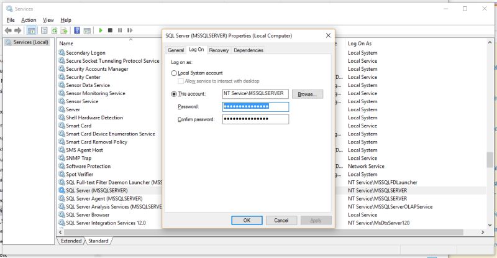Click vertical scrollbar up arrow in services list
Viewport: 497px width, 258px height.
click(x=490, y=42)
